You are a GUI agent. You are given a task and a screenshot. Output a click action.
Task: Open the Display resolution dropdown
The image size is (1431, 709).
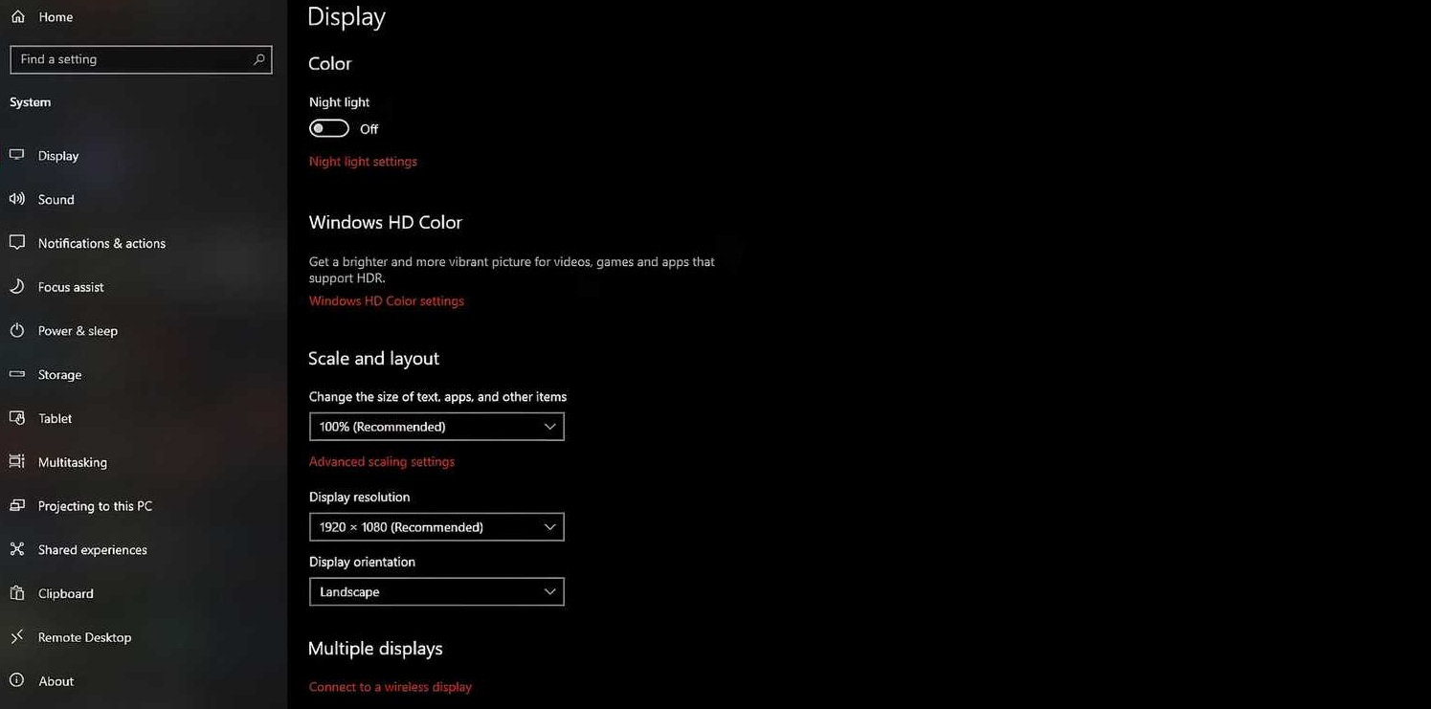click(x=436, y=527)
